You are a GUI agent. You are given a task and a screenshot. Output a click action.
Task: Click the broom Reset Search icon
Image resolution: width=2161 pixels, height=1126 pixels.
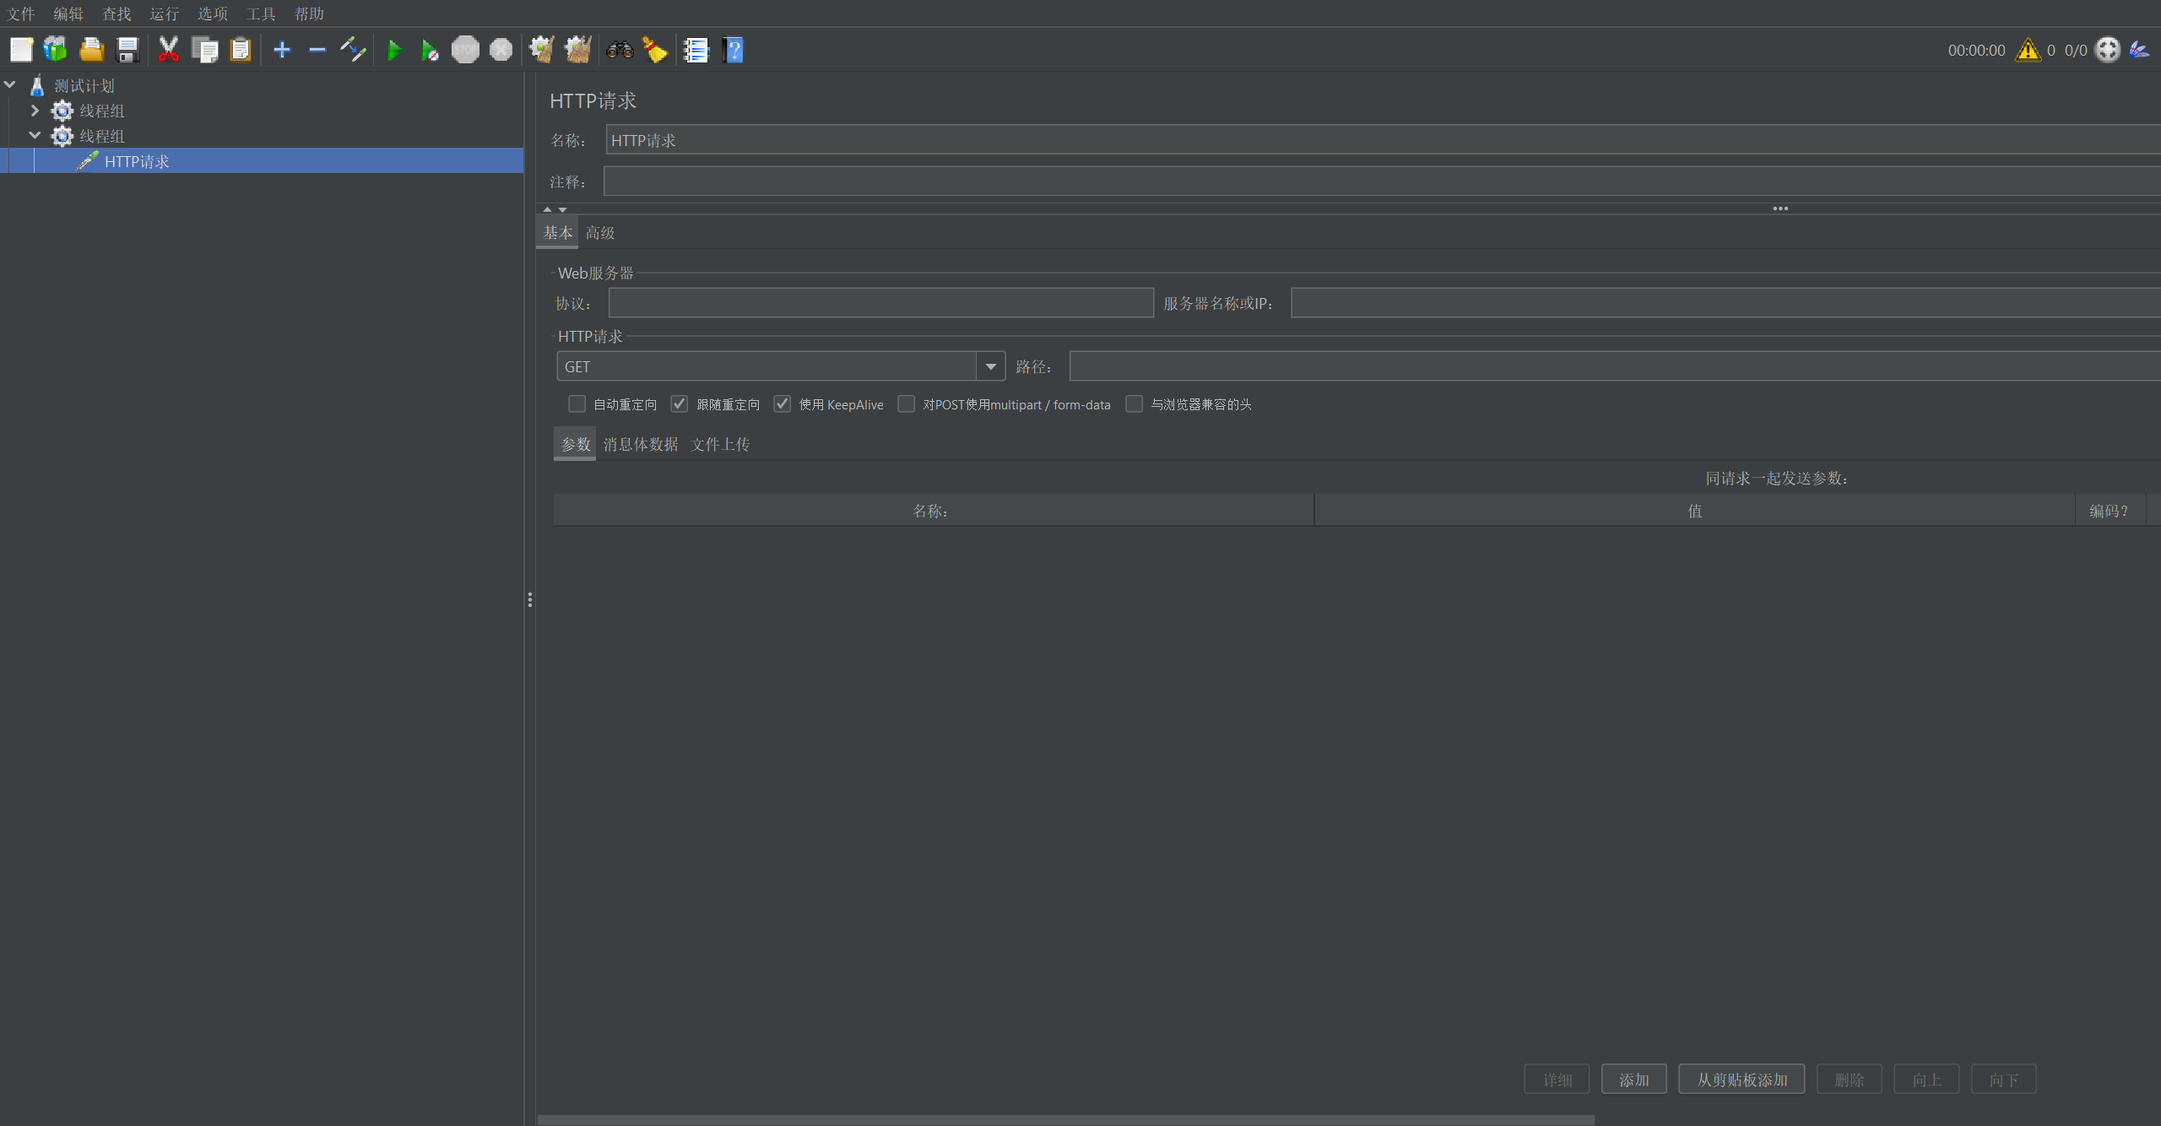(655, 51)
